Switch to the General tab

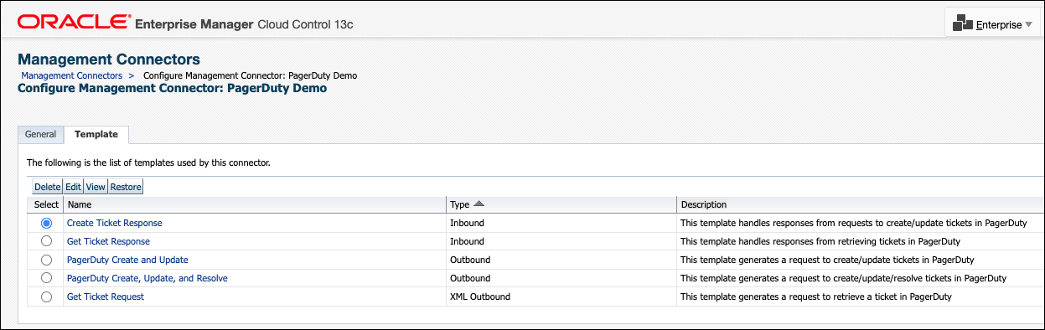pos(40,134)
